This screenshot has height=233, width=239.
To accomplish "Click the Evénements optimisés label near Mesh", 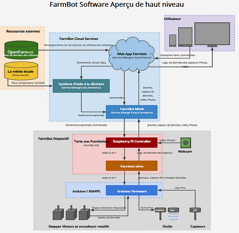I will coord(91,115).
